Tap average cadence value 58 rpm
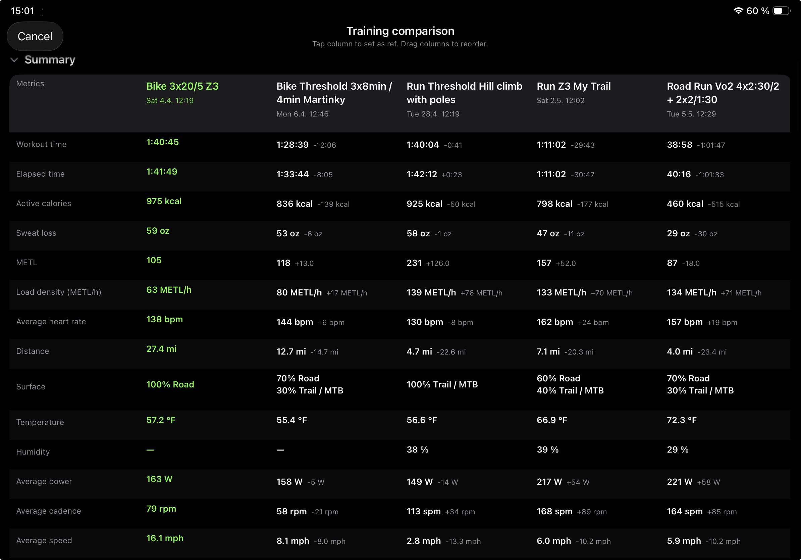This screenshot has width=801, height=560. pyautogui.click(x=291, y=511)
